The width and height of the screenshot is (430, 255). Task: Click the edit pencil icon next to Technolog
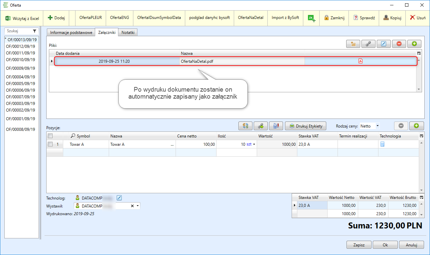coord(120,198)
